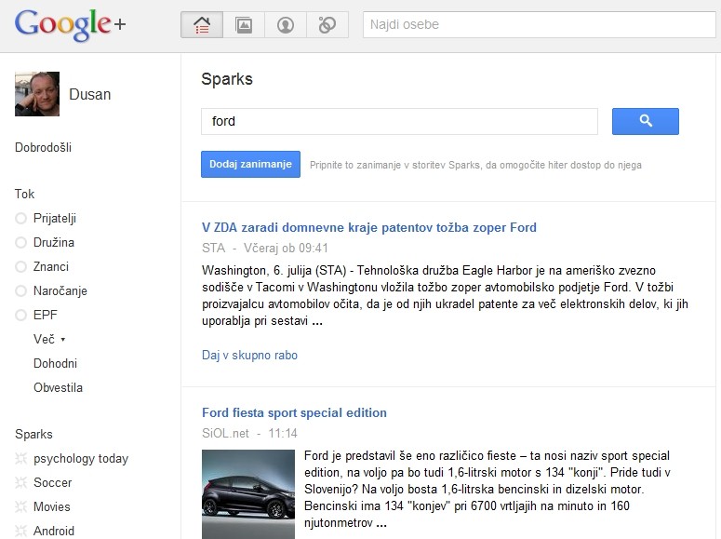Click Dusan's profile photo
721x539 pixels.
pyautogui.click(x=37, y=94)
